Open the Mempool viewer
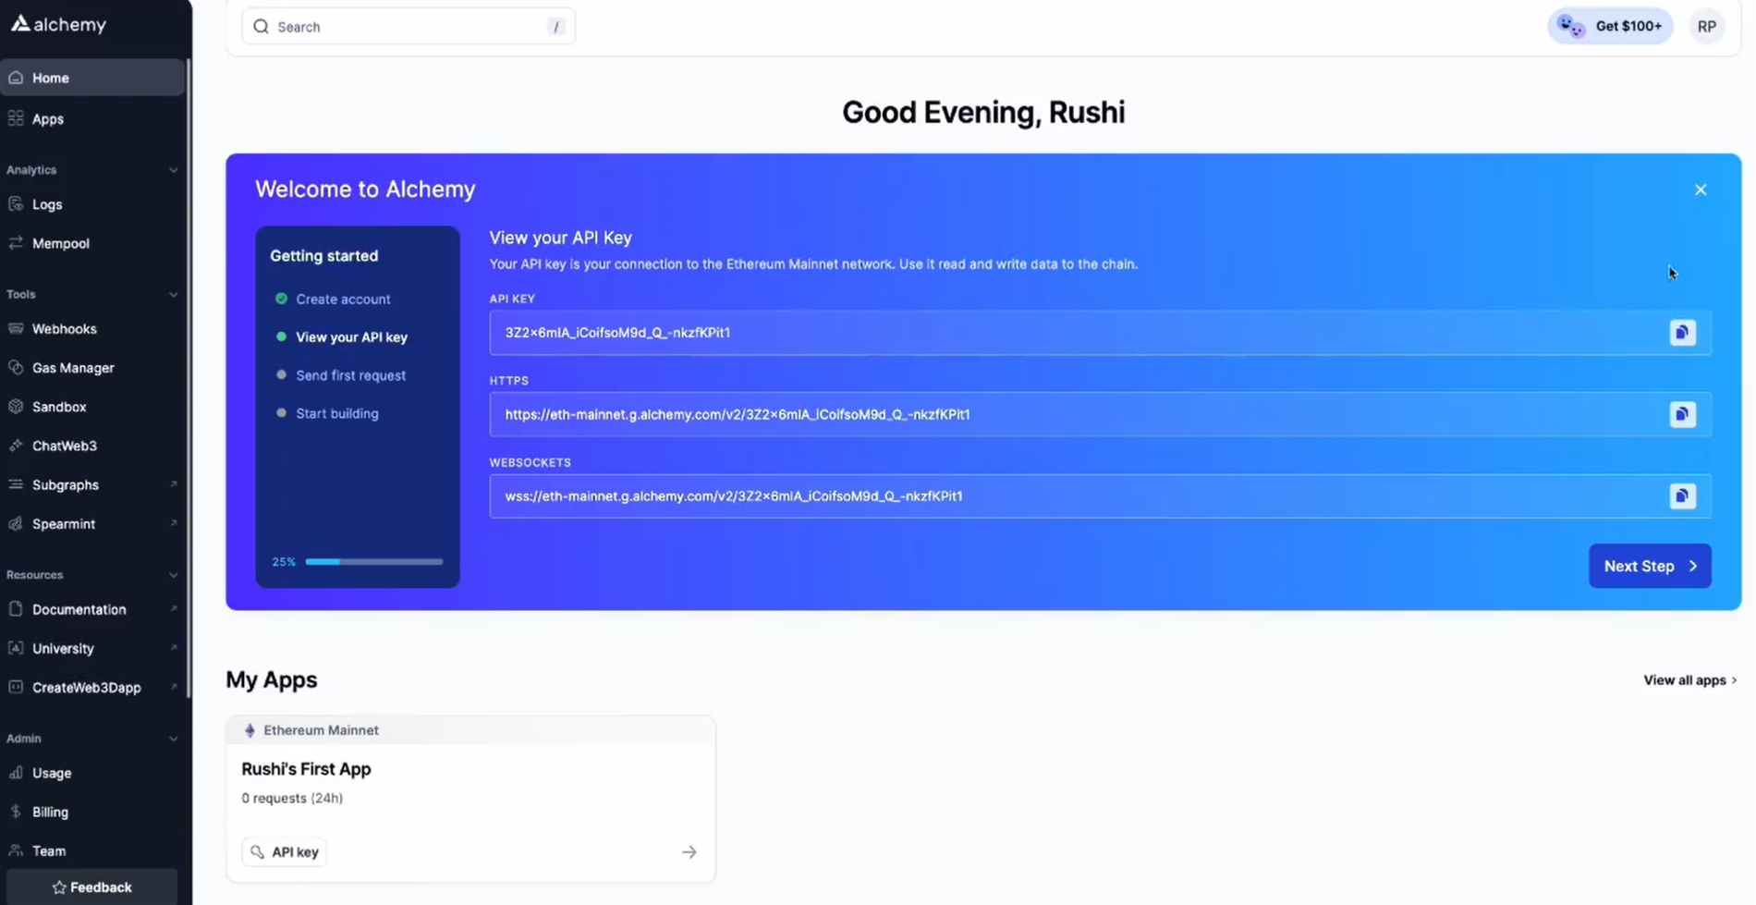The image size is (1756, 905). [61, 243]
